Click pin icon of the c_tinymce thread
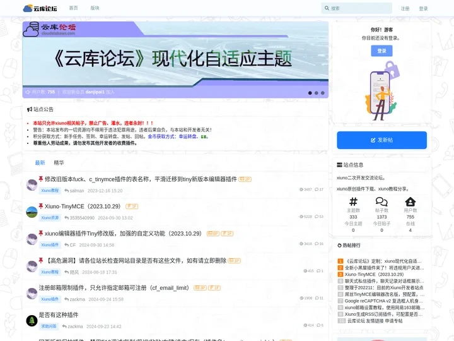This screenshot has height=341, width=454. (41, 179)
